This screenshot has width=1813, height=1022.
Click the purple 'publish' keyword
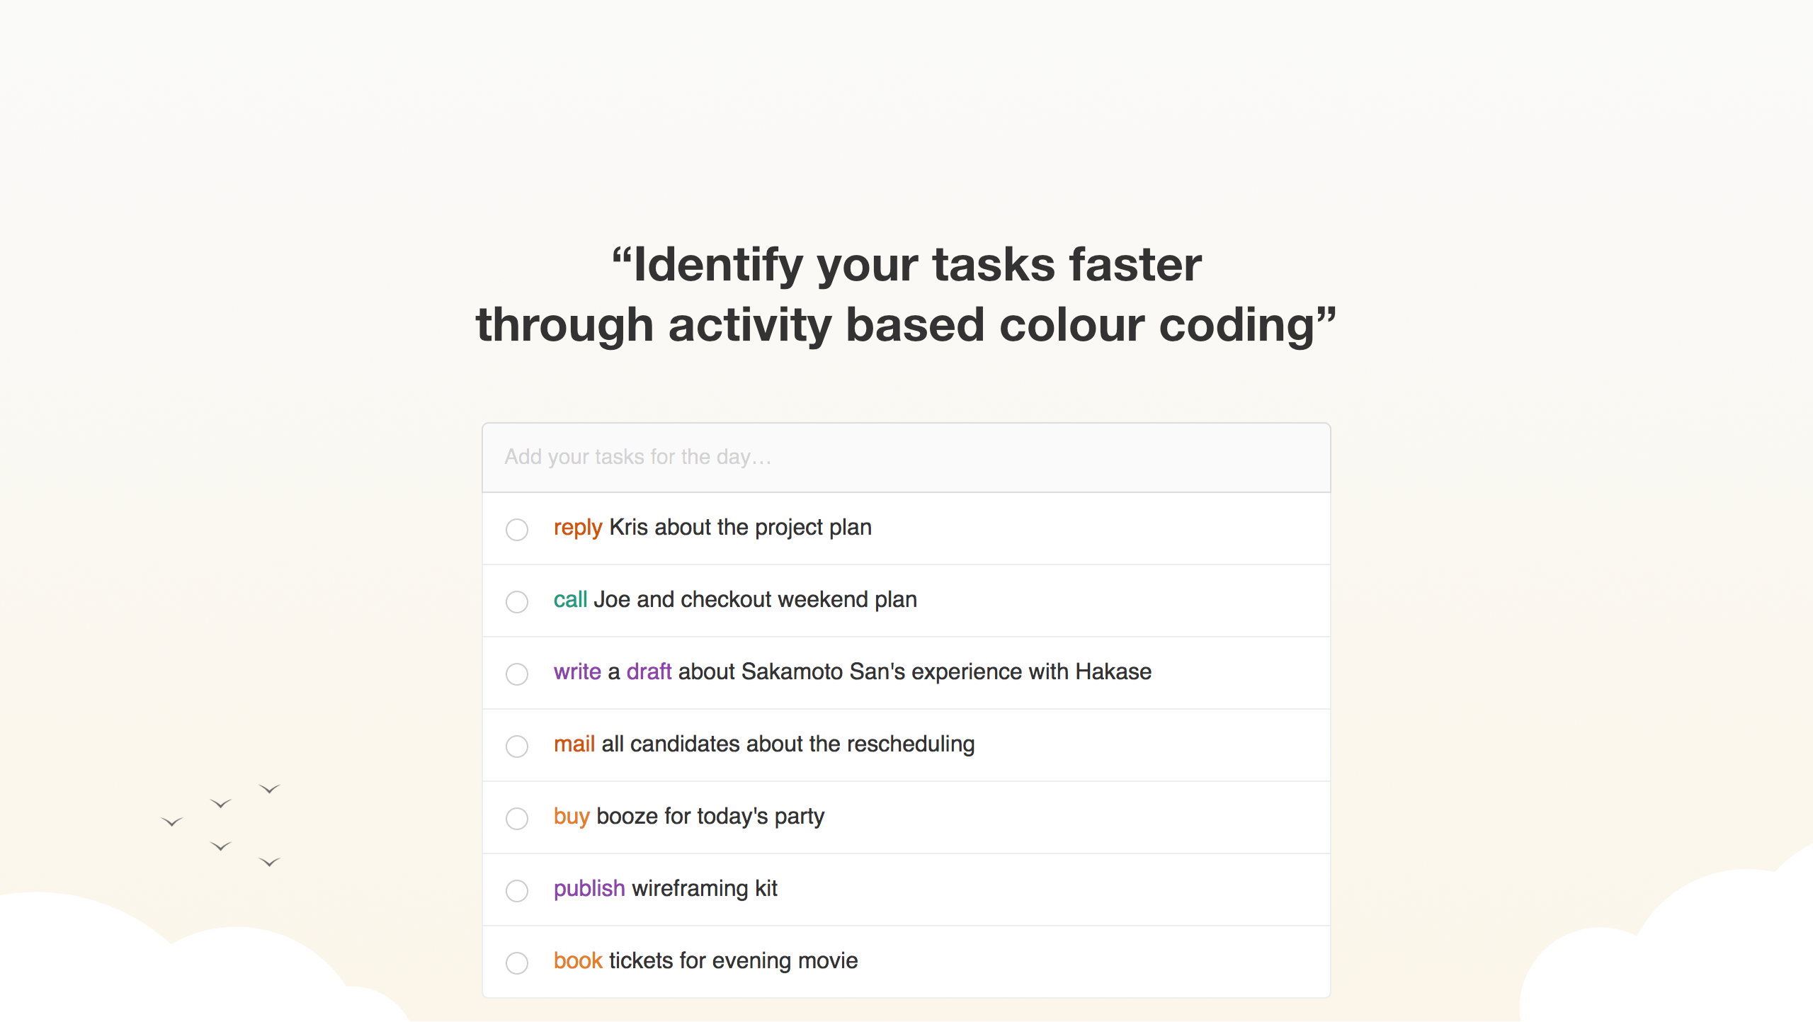[x=589, y=889]
